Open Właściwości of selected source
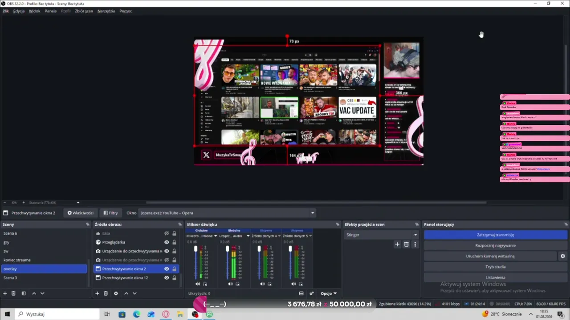This screenshot has height=320, width=570. [81, 213]
